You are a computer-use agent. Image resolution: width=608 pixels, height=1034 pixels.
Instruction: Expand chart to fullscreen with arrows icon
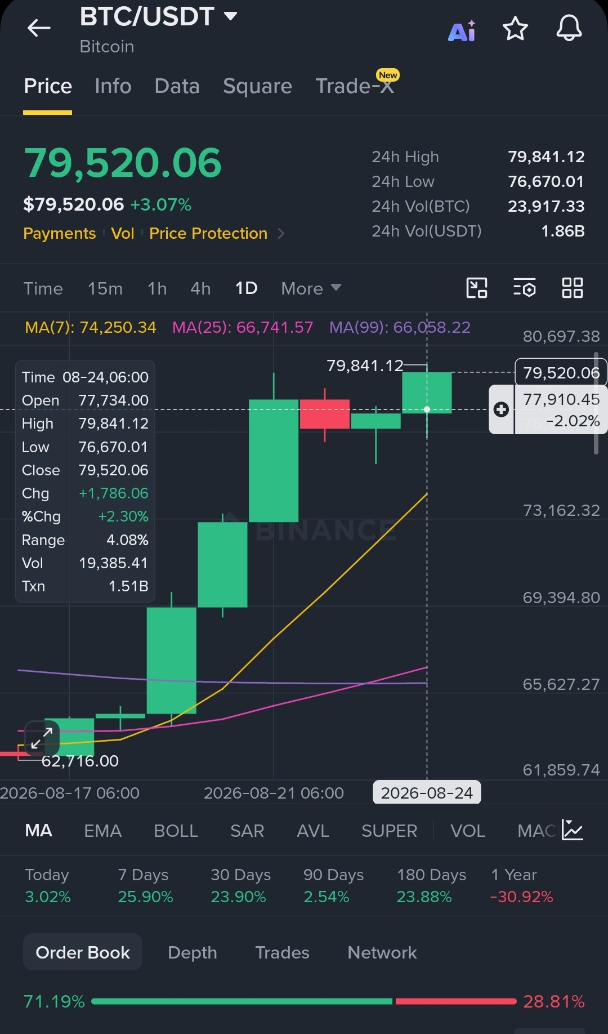point(42,738)
